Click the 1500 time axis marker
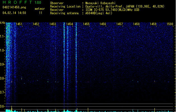Screen dimensions: 176x112 pyautogui.click(x=170, y=24)
